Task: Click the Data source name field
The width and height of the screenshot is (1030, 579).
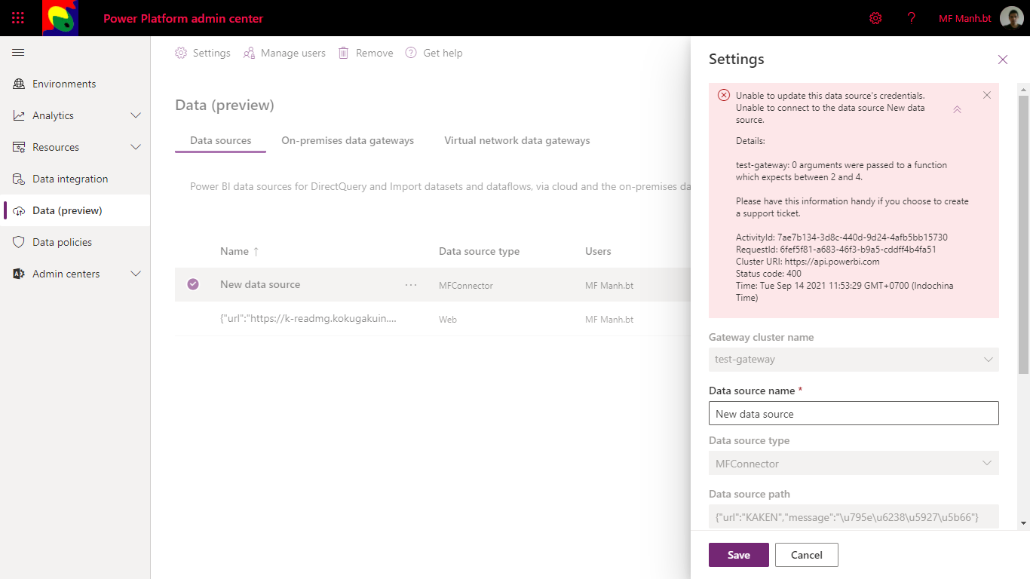Action: 854,413
